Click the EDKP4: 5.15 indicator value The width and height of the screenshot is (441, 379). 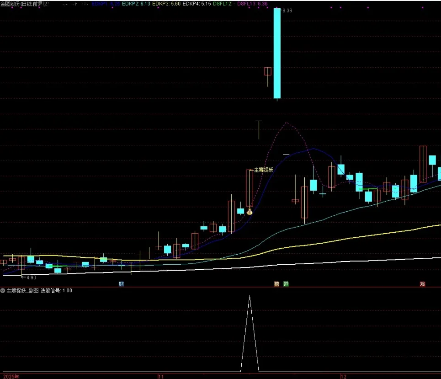[197, 4]
